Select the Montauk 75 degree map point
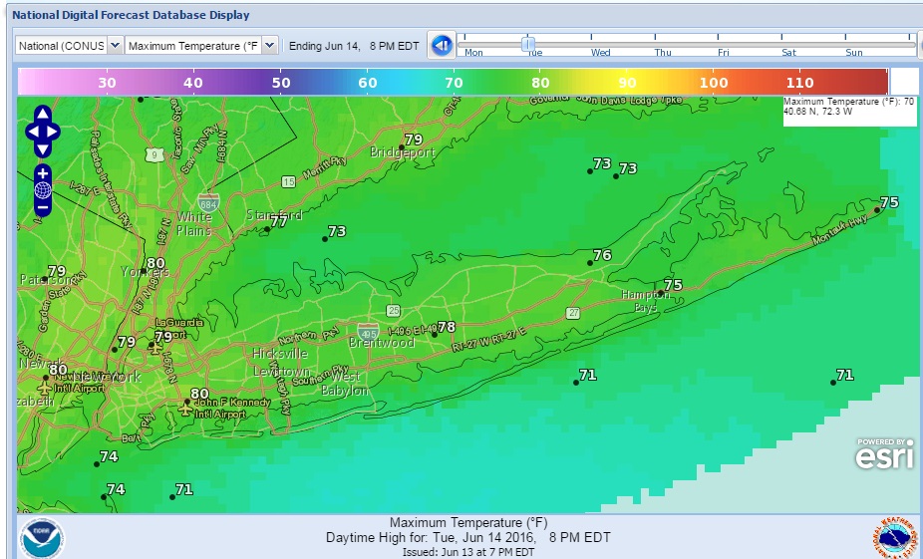The height and width of the screenshot is (559, 923). [x=877, y=209]
